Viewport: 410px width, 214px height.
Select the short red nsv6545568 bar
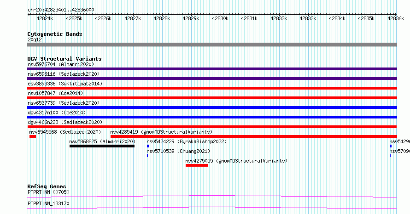point(33,136)
